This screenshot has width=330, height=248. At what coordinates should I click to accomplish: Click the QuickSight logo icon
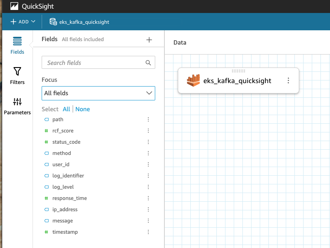(x=14, y=6)
